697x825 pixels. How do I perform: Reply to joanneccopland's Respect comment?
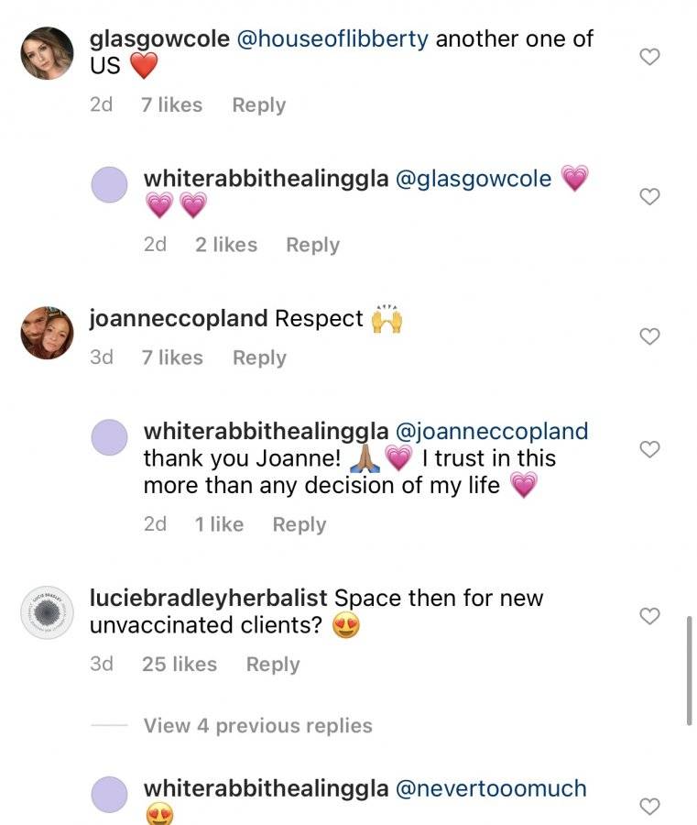coord(260,357)
